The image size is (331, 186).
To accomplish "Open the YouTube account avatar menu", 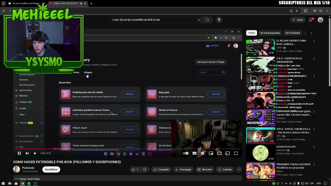I will [x=320, y=20].
